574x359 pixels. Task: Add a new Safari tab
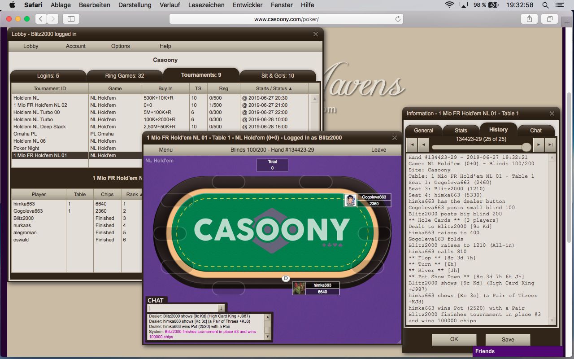coord(567,22)
